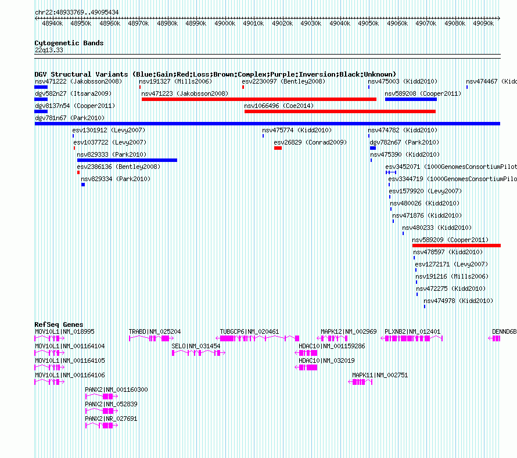Select the nsv1066496 (Coe2014) variant label
Viewport: 517px width, 458px height.
[279, 106]
